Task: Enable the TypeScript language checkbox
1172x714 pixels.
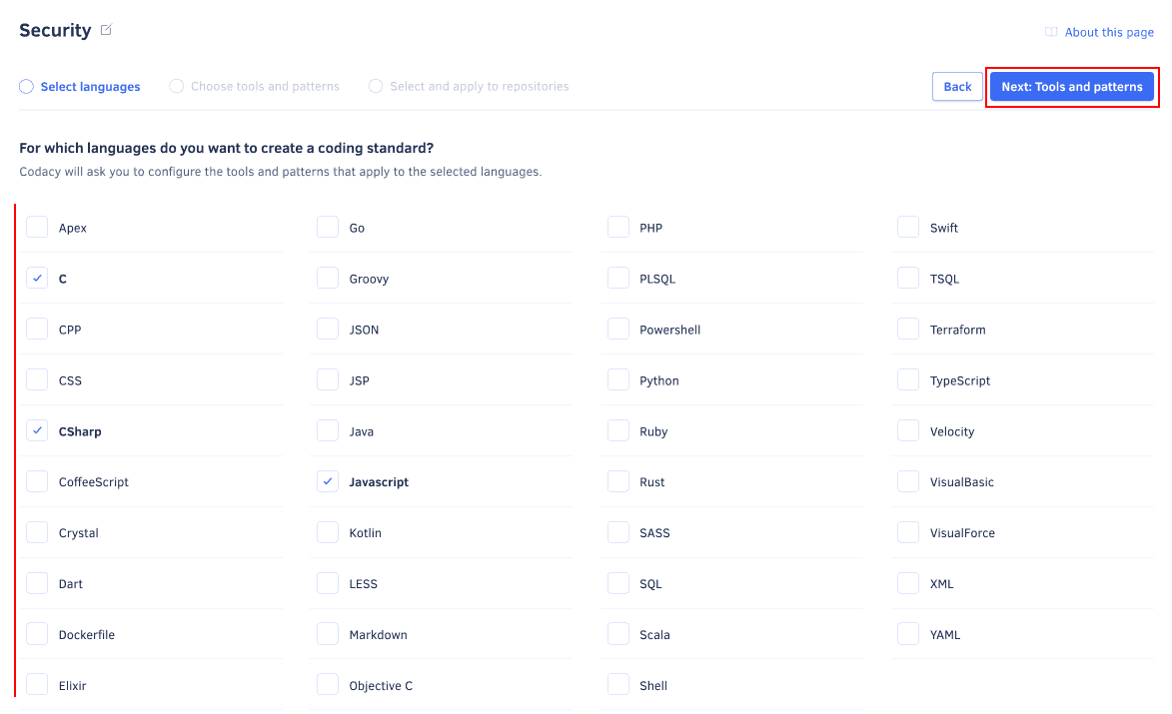Action: point(907,379)
